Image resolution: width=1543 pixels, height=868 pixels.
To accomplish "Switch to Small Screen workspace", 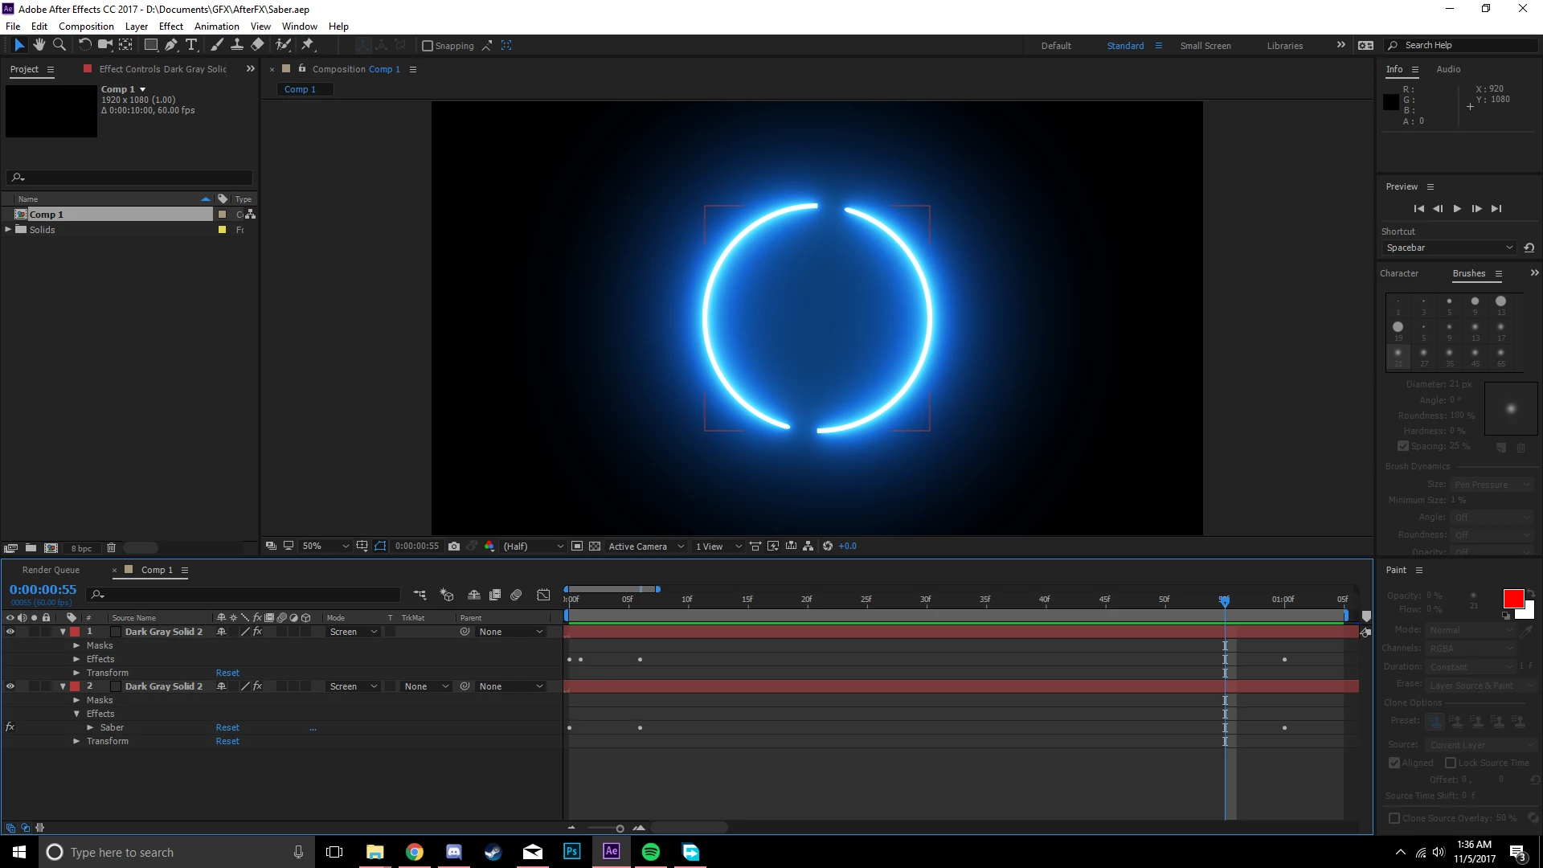I will coord(1205,46).
